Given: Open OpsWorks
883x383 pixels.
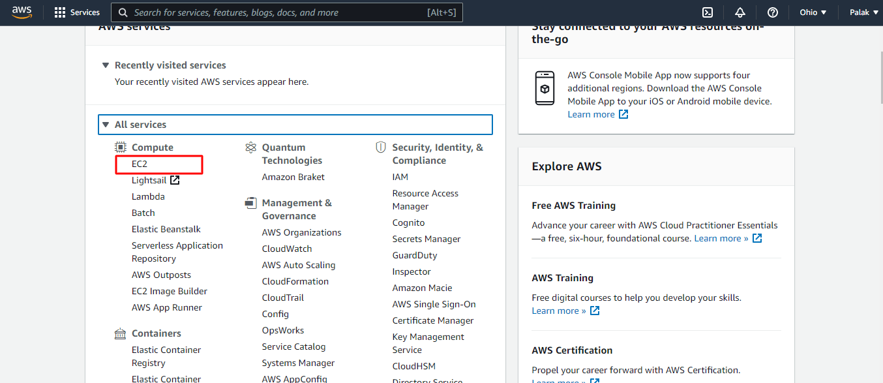Looking at the screenshot, I should pos(283,330).
